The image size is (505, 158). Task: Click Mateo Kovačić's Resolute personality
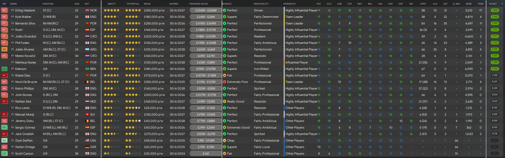click(x=260, y=56)
